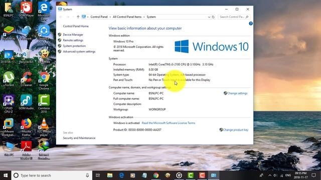
Task: Open Advanced system settings
Action: click(x=79, y=51)
